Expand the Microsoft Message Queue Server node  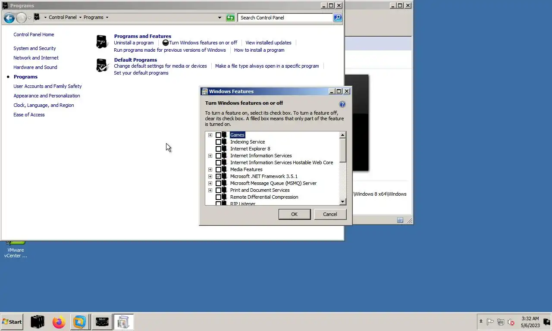[x=210, y=183]
